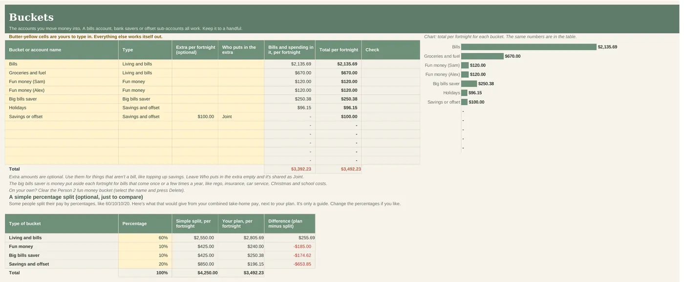Select the Big bills saver type cell

click(145, 99)
